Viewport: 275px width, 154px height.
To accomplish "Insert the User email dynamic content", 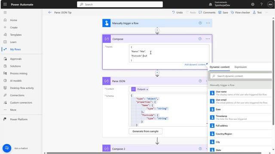I will [240, 101].
